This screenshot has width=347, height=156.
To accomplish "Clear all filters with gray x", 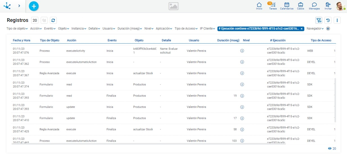I will coord(328,29).
